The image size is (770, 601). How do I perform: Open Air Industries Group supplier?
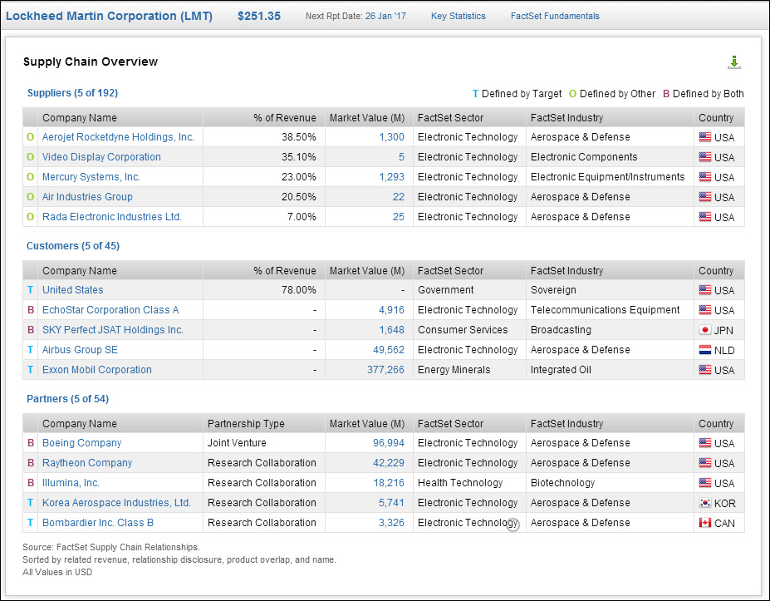point(87,197)
